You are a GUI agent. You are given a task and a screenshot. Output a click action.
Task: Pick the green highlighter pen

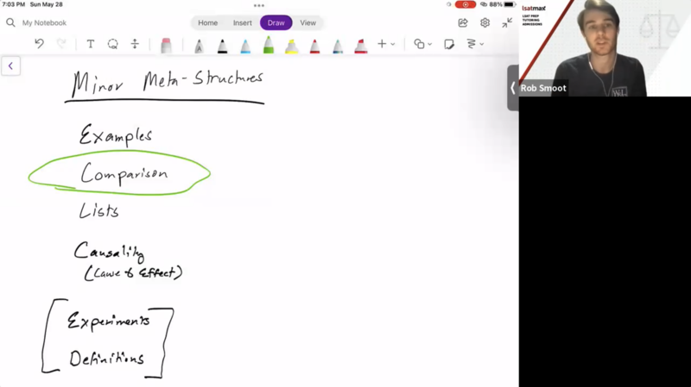tap(269, 45)
